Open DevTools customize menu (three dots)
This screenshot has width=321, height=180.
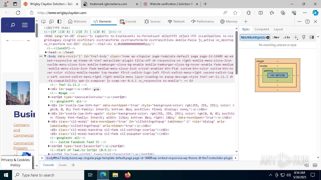(299, 21)
